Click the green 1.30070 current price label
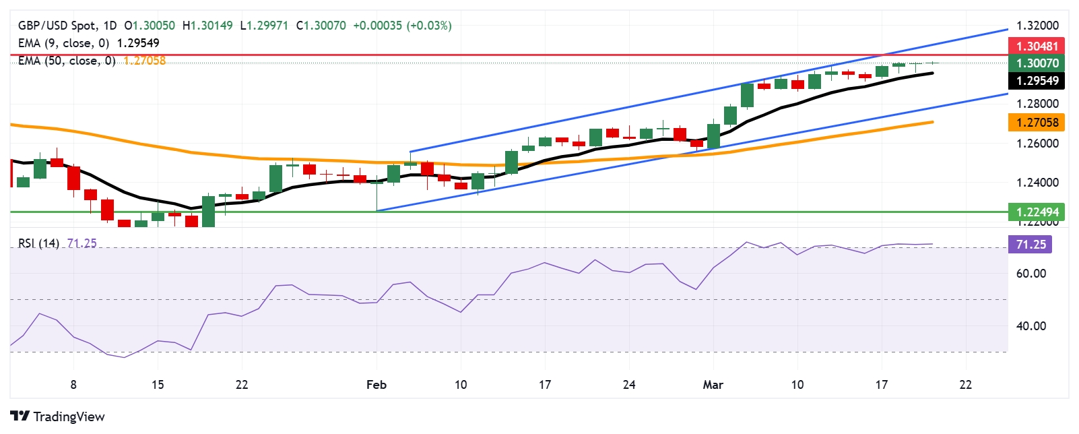Image resolution: width=1079 pixels, height=434 pixels. pos(1037,63)
